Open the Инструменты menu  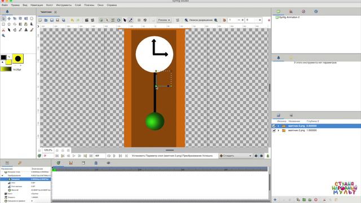coord(64,5)
